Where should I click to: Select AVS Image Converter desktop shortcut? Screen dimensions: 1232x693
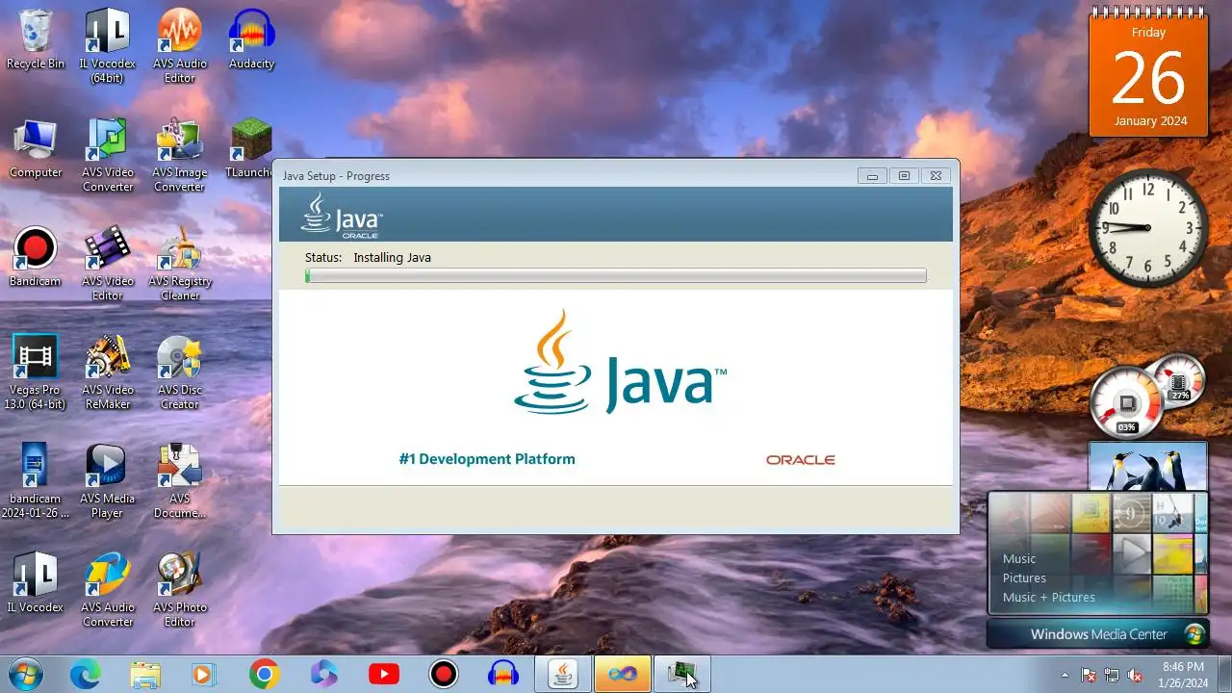[x=179, y=155]
